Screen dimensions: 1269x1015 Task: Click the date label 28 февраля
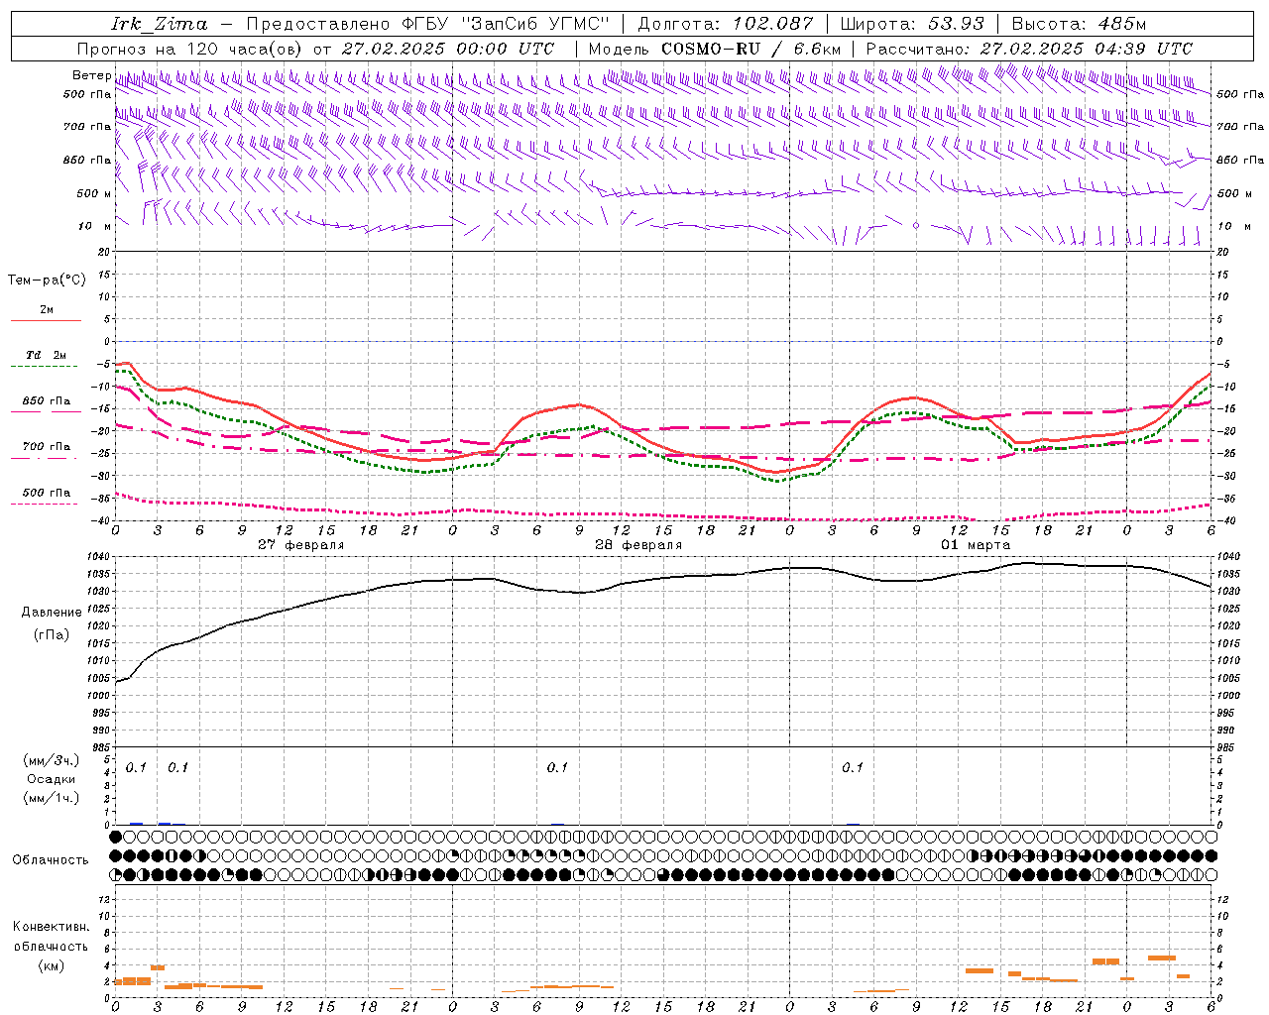(x=638, y=545)
